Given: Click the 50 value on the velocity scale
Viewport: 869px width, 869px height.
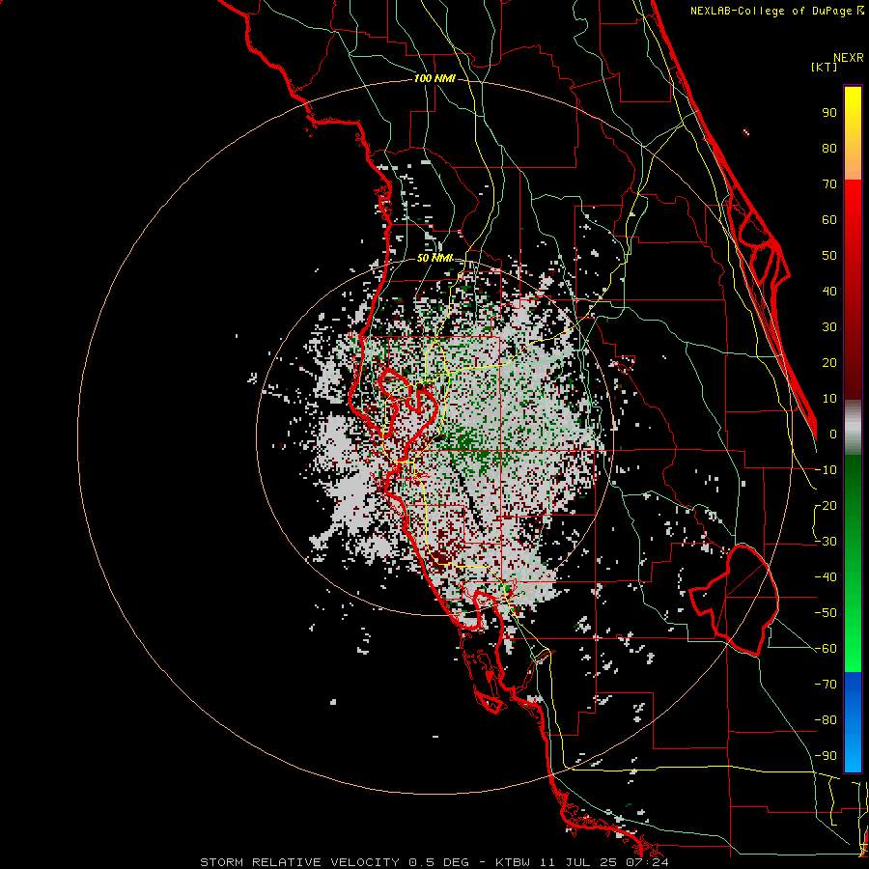Looking at the screenshot, I should tap(829, 256).
